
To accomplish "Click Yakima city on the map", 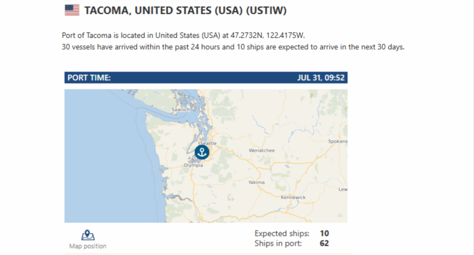I will pos(256,182).
